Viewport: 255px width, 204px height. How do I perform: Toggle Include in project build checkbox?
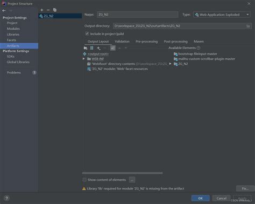point(87,33)
